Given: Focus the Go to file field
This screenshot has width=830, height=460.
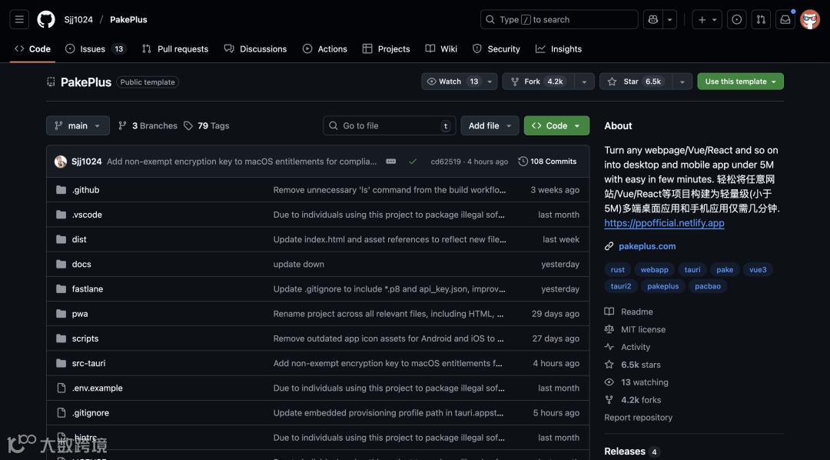Looking at the screenshot, I should tap(390, 125).
